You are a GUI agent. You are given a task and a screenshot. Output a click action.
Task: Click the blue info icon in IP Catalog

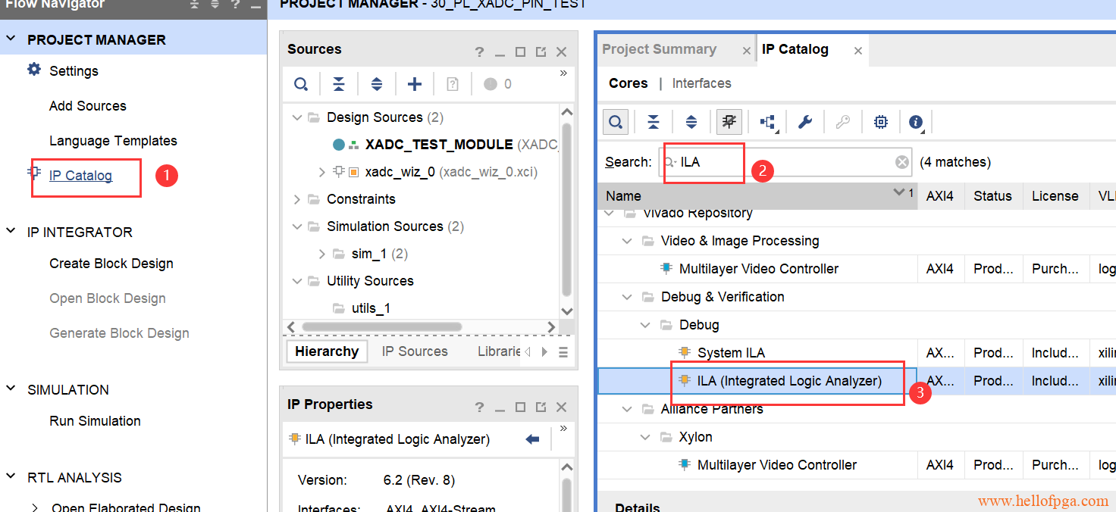916,122
